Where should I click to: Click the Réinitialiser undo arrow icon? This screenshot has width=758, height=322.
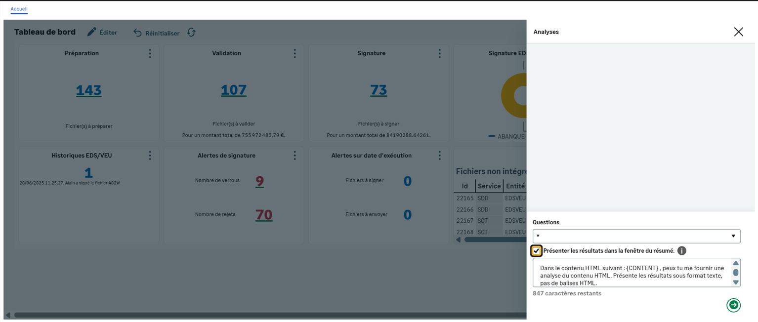(x=137, y=33)
